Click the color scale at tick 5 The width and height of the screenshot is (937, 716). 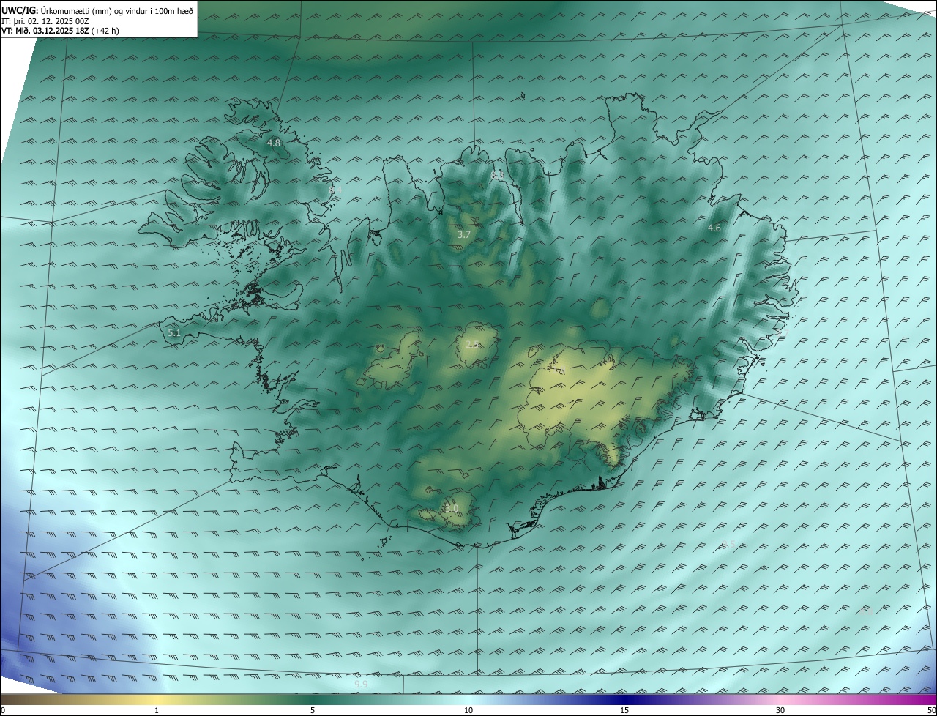click(313, 710)
